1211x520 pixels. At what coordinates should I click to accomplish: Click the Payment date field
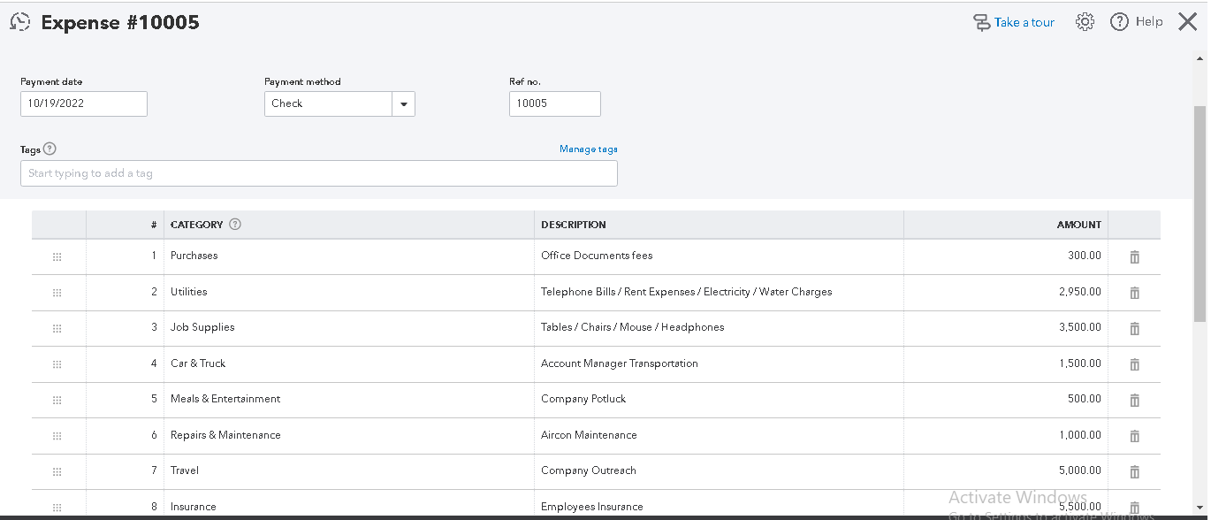[84, 103]
